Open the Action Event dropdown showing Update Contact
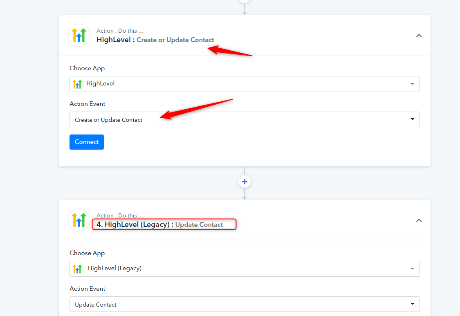The width and height of the screenshot is (460, 316). 245,304
